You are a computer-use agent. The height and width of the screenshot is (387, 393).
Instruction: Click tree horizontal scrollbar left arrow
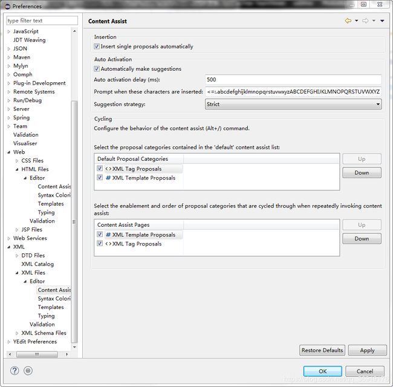10,354
